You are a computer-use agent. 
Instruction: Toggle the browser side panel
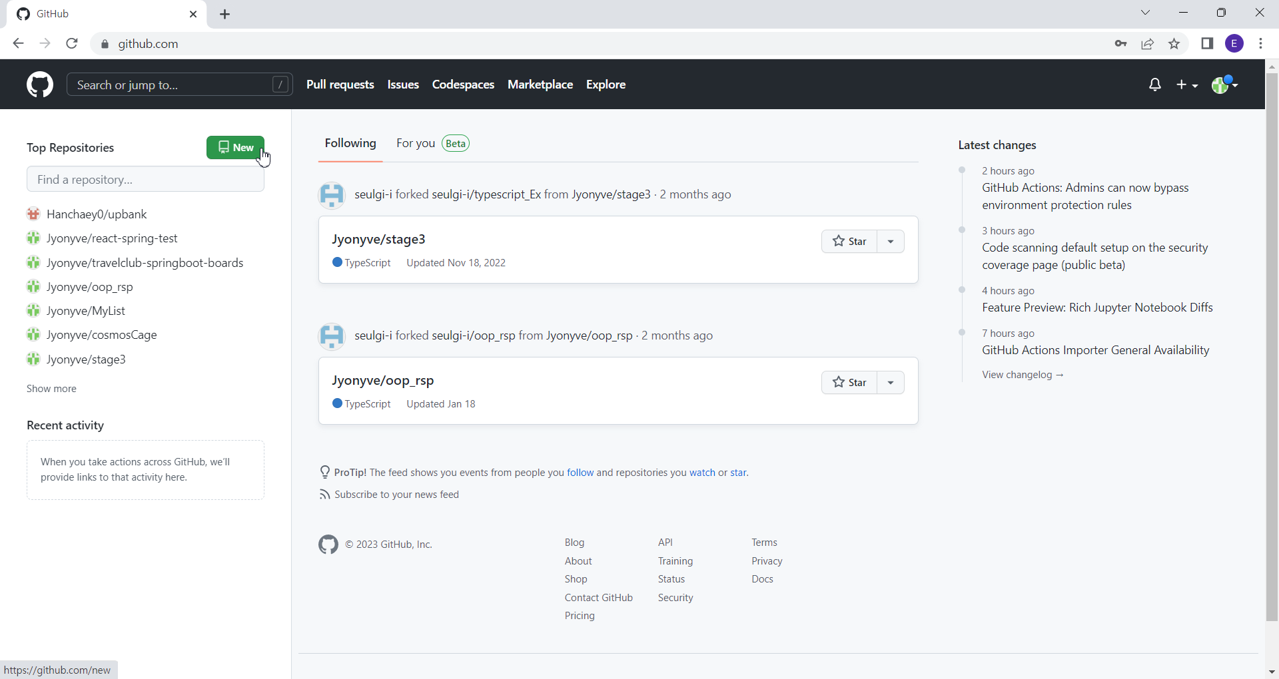coord(1207,44)
